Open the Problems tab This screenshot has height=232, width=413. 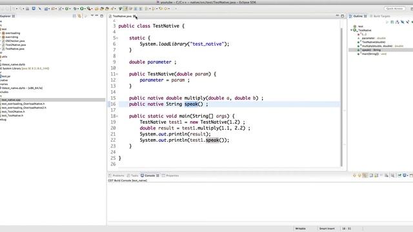[x=116, y=175]
